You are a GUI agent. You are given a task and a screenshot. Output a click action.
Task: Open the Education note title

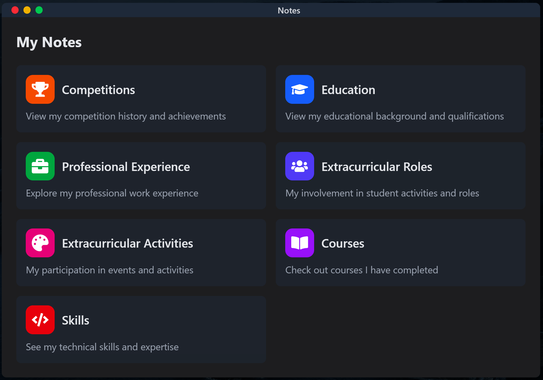coord(348,90)
